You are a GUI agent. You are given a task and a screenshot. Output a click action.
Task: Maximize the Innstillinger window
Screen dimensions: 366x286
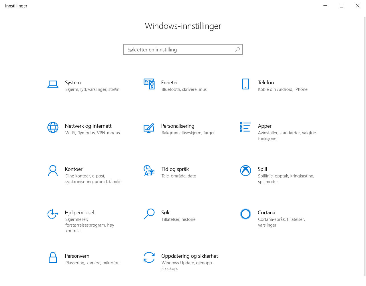[341, 6]
